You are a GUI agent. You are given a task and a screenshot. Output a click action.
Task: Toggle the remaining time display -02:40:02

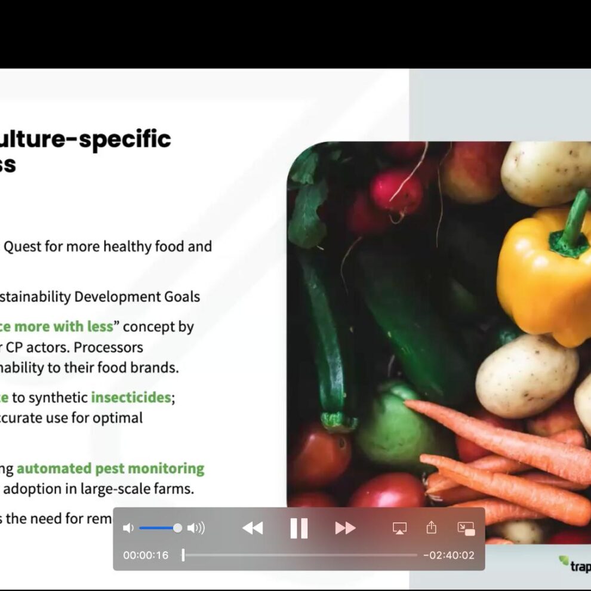click(448, 555)
